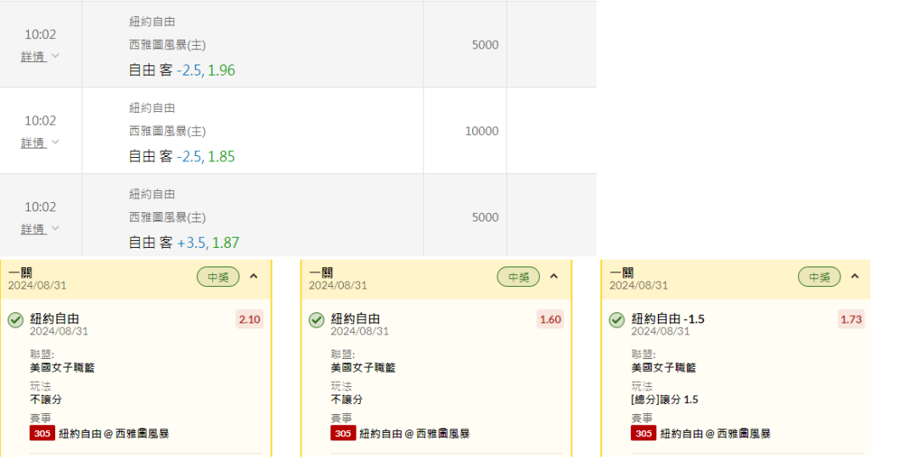Click 中獎 badge on the 2.10 odds ticket
The height and width of the screenshot is (460, 917).
pos(218,277)
